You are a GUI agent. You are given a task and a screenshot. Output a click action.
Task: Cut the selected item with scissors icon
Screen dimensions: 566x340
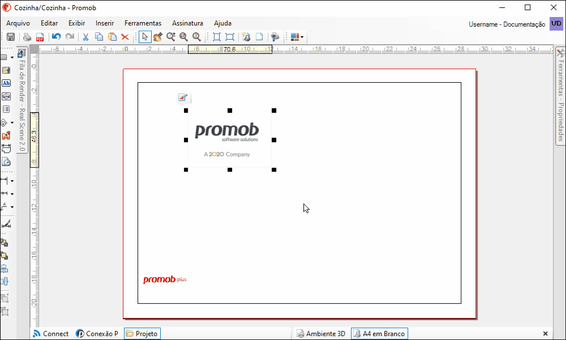[85, 37]
